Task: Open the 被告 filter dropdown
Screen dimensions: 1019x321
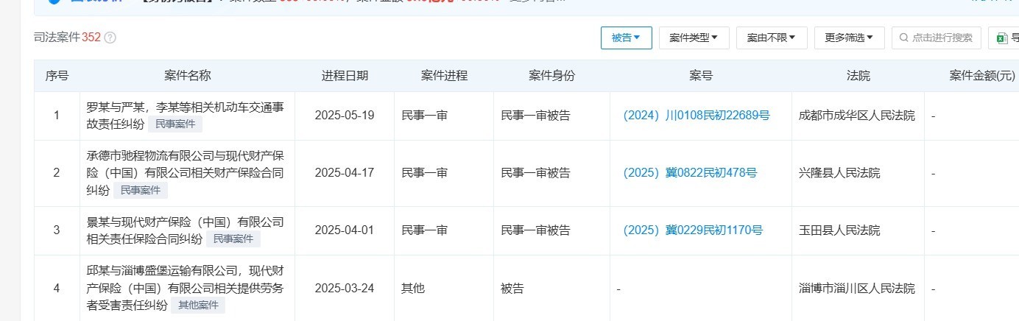Action: click(626, 38)
